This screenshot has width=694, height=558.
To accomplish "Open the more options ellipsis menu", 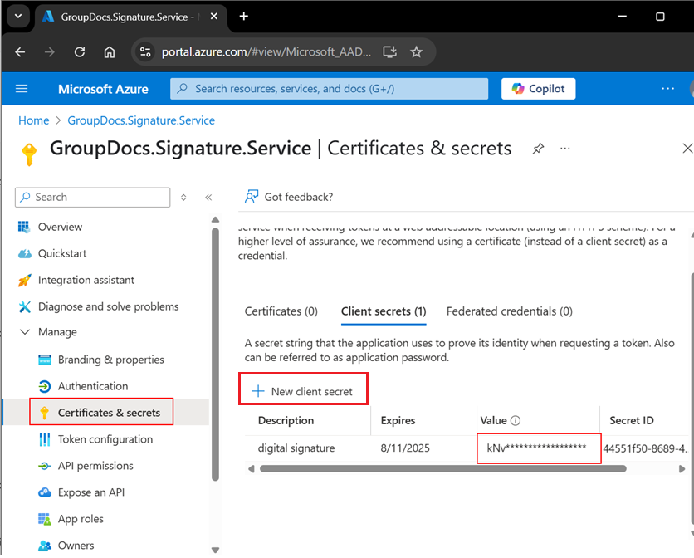I will coord(565,148).
